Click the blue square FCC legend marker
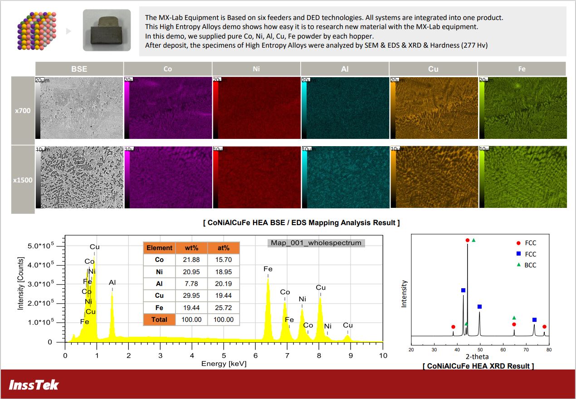576x399 pixels. [x=519, y=254]
